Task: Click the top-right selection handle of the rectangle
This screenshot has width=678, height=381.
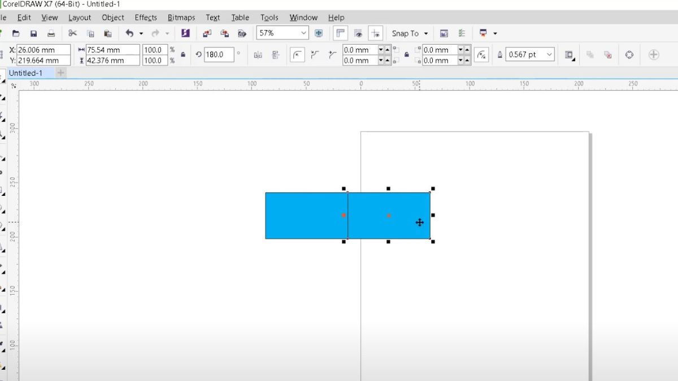Action: coord(433,189)
